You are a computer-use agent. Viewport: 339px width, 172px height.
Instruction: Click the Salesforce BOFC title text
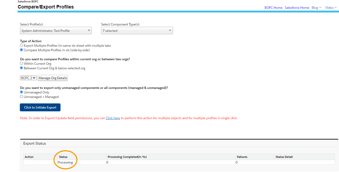(x=28, y=2)
